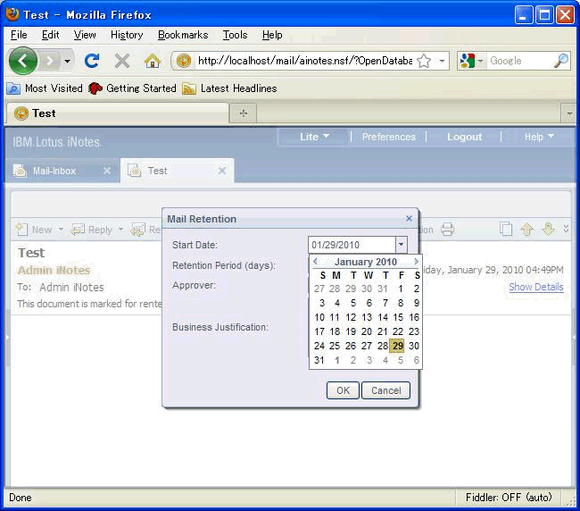Click Show Details link
Image resolution: width=580 pixels, height=511 pixels.
click(536, 287)
